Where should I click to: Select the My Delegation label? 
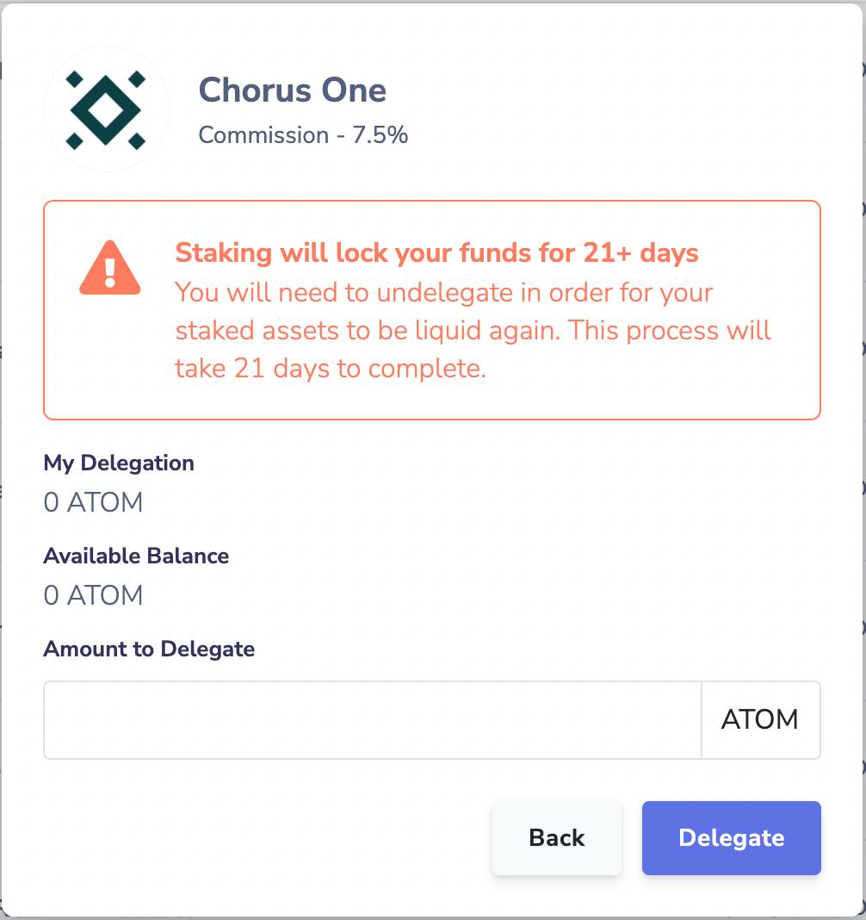[119, 463]
